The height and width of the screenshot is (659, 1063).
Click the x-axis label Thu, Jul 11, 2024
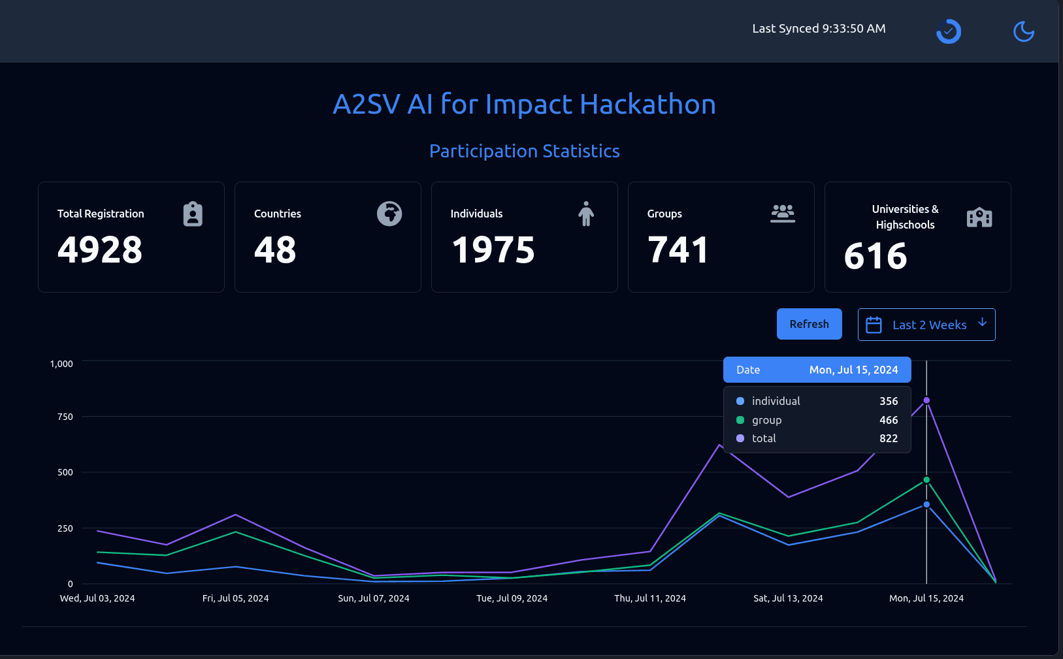coord(650,598)
